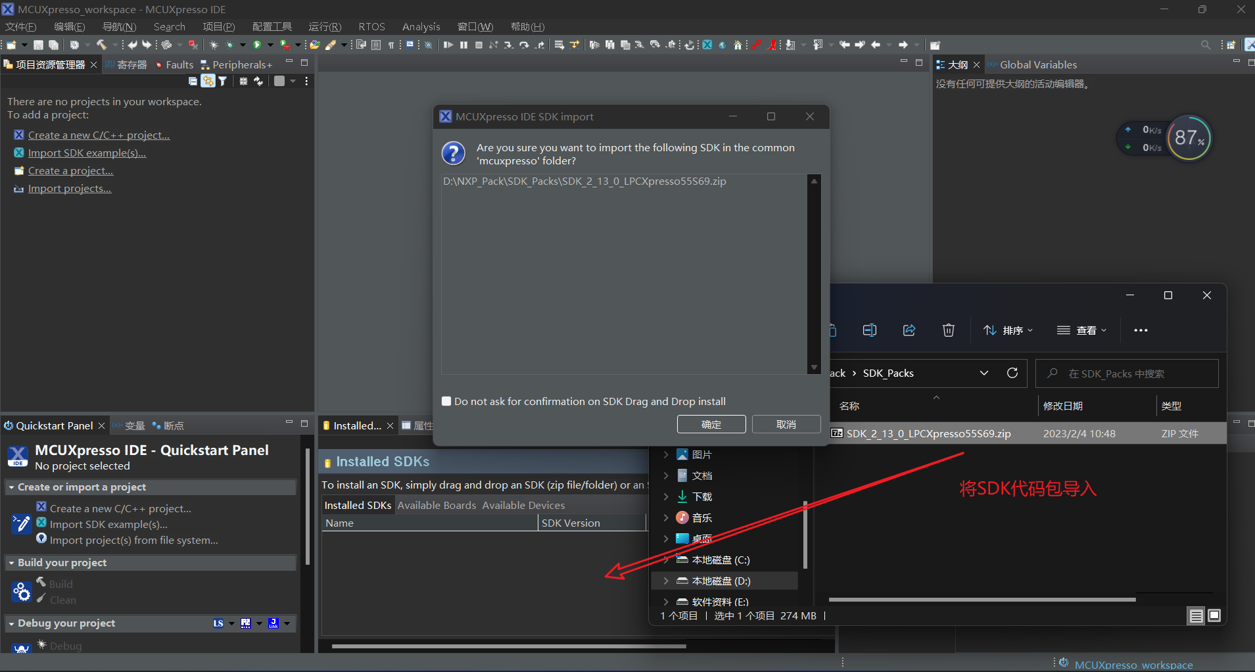Open the Analysis menu
Image resolution: width=1255 pixels, height=672 pixels.
coord(421,27)
